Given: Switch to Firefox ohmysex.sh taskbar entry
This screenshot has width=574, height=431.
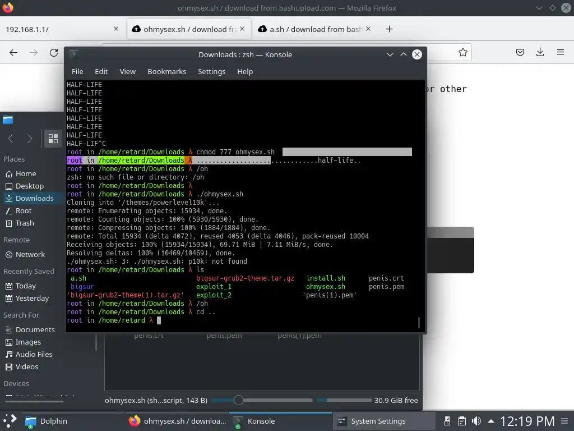Looking at the screenshot, I should tap(177, 421).
